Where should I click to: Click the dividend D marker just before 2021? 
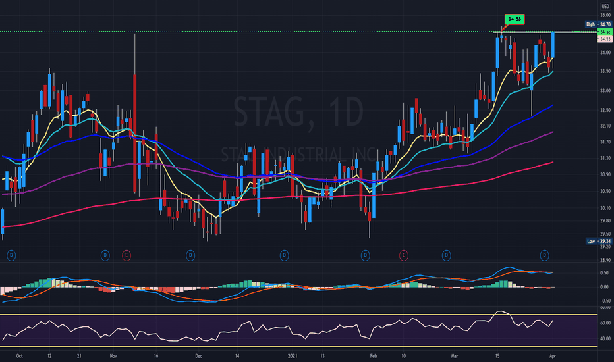[x=285, y=255]
